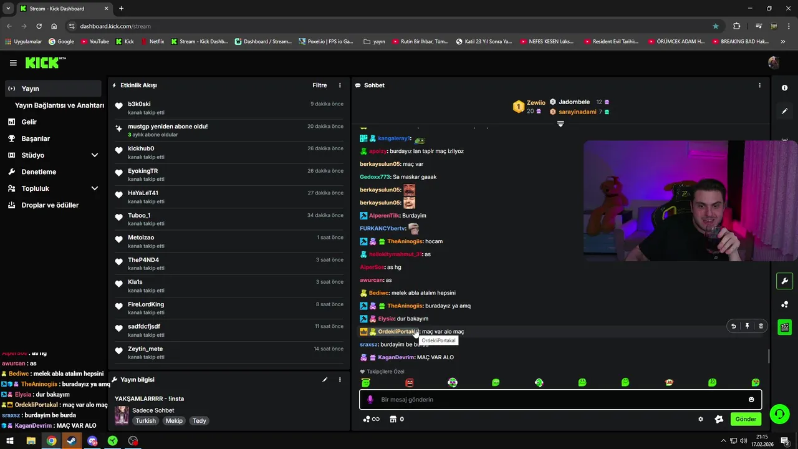Click the purple microphone icon in the message box
The image size is (798, 449).
pos(370,399)
